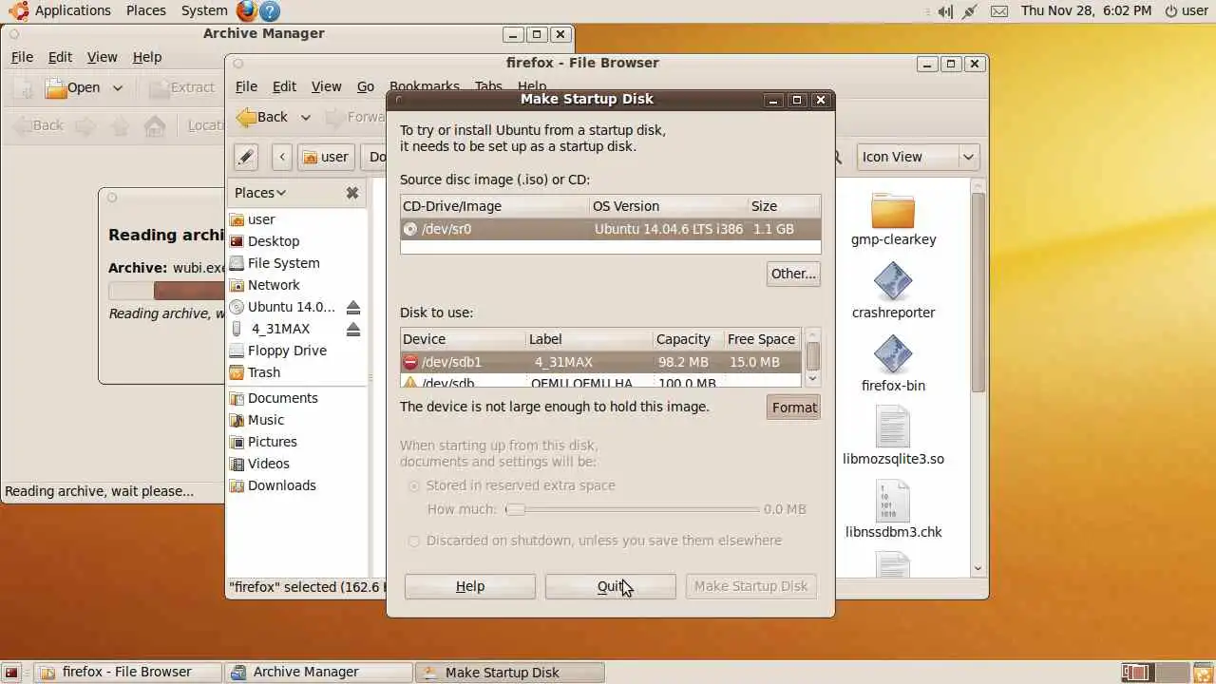The height and width of the screenshot is (684, 1216).
Task: Sort by Free Space column header
Action: 761,339
